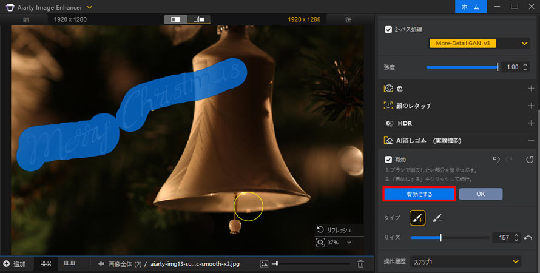
Task: Click the Aiarty app logo icon
Action: 10,7
